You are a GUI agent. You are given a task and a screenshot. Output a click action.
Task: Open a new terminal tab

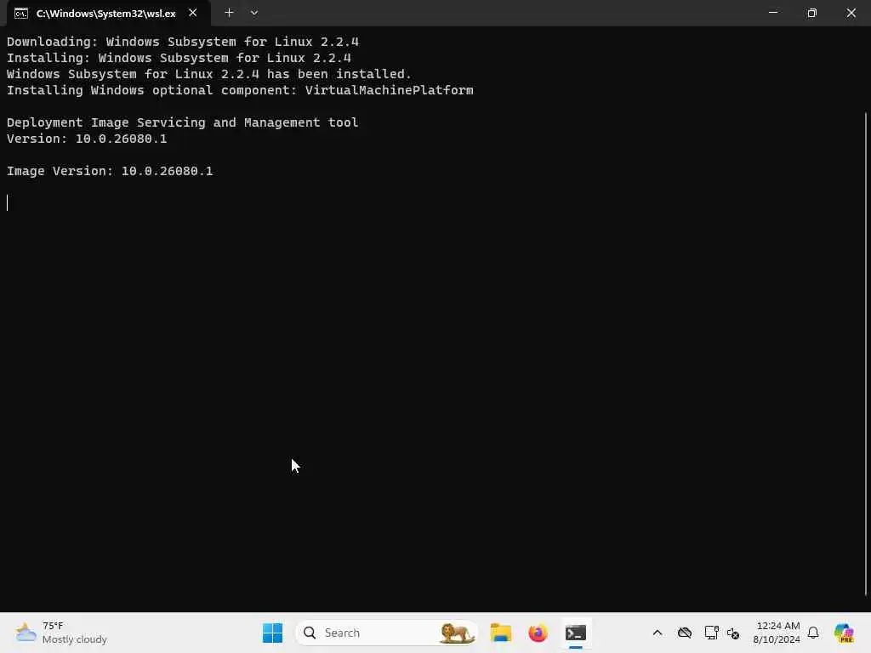(229, 13)
